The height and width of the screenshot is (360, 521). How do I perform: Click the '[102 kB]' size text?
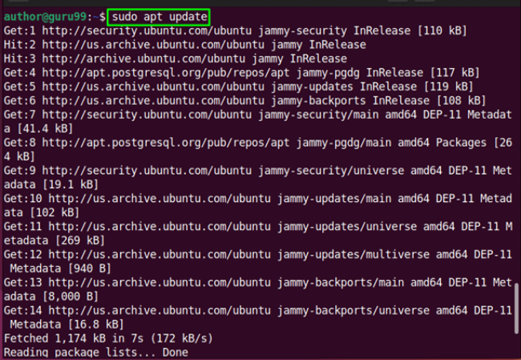pos(55,212)
